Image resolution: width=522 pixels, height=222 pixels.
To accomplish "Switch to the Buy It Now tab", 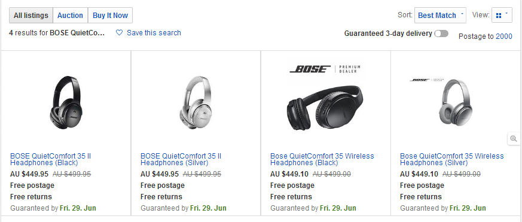I will (x=110, y=16).
